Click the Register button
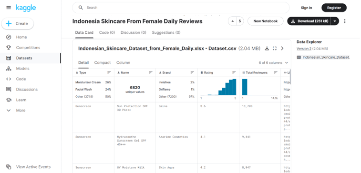Viewport: 361px width, 173px height. [334, 8]
